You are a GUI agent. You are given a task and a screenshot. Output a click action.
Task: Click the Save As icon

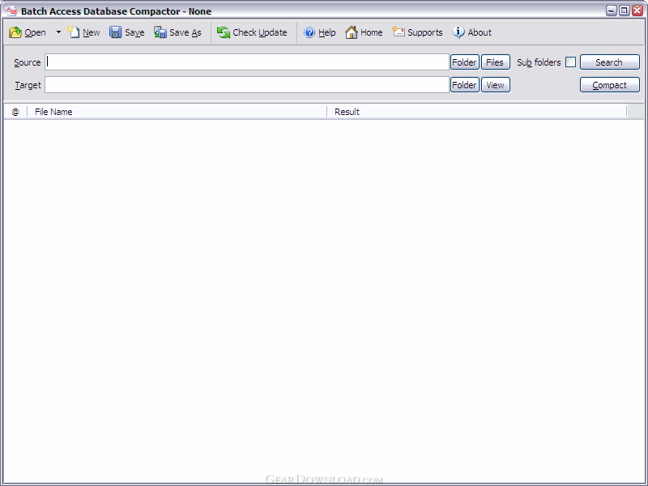pyautogui.click(x=160, y=32)
